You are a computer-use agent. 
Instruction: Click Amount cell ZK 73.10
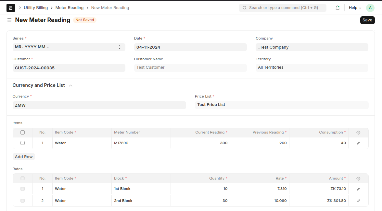point(319,189)
